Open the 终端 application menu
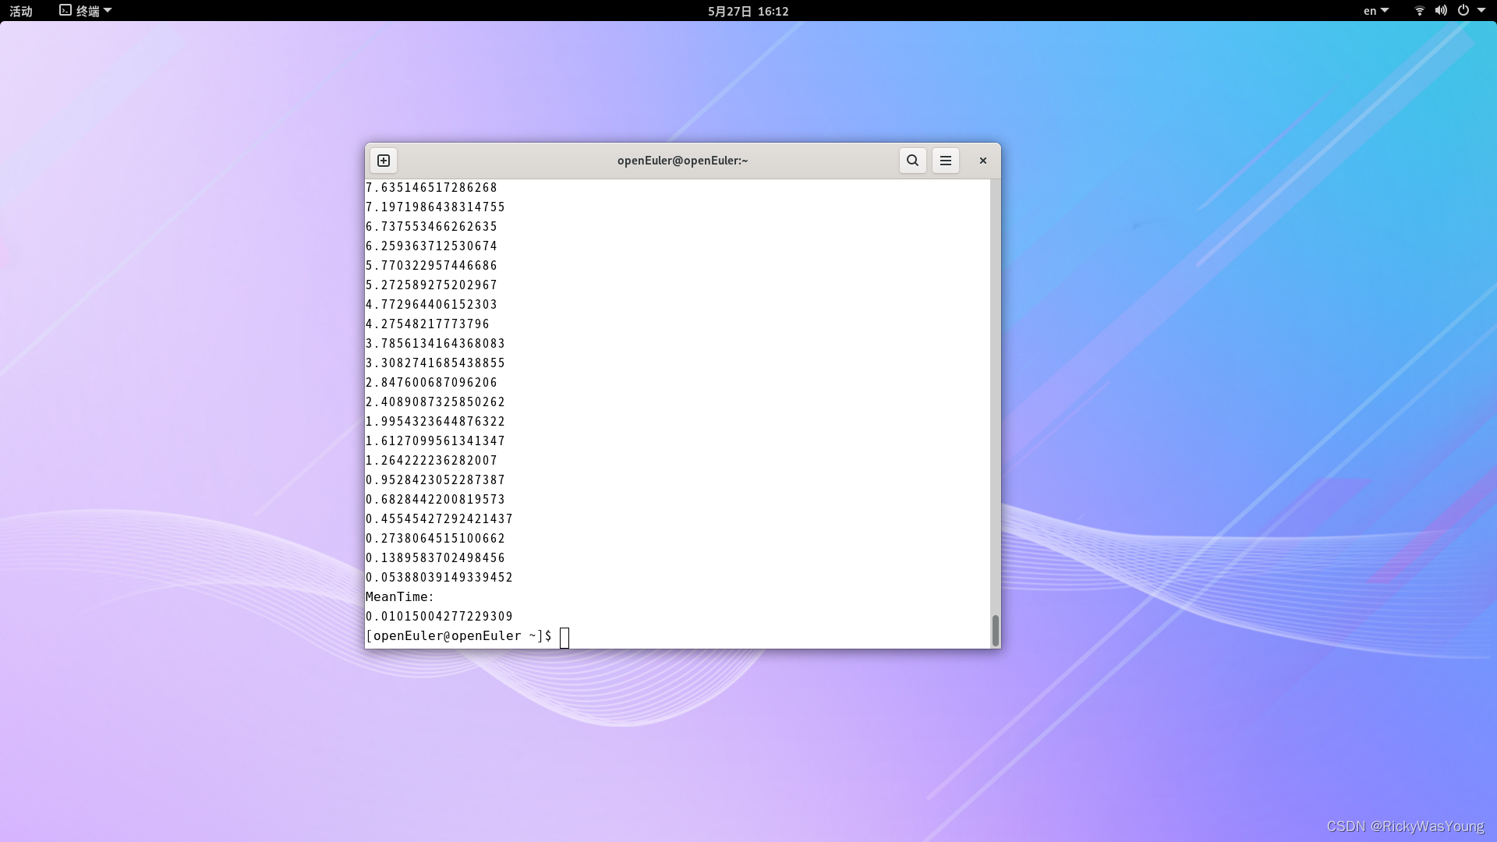Viewport: 1497px width, 842px height. tap(86, 11)
